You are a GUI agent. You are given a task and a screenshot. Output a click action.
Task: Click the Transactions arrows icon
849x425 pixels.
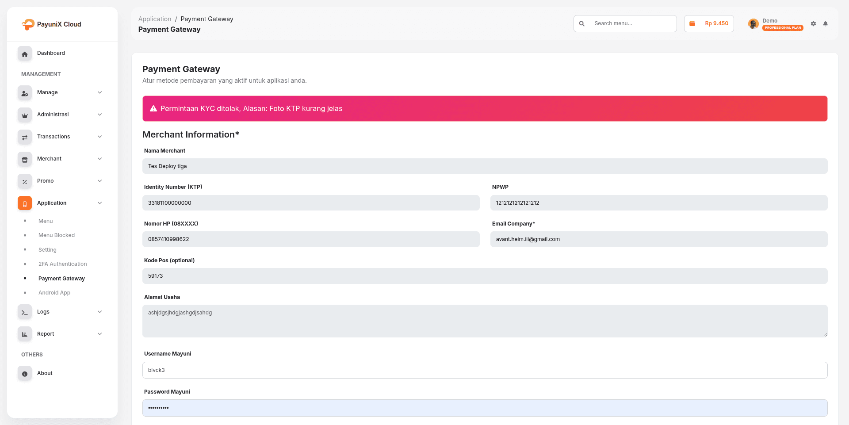[x=25, y=137]
